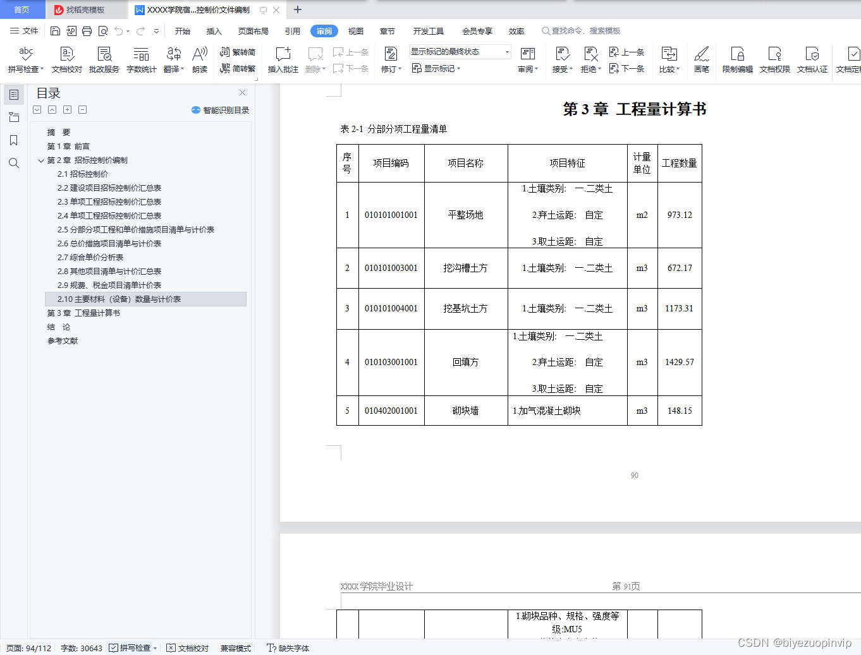The width and height of the screenshot is (861, 655).
Task: Add a new tab with plus
Action: pos(298,9)
